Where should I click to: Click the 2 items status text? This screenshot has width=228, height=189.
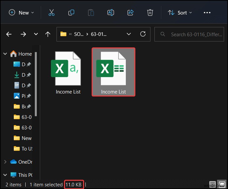13,185
